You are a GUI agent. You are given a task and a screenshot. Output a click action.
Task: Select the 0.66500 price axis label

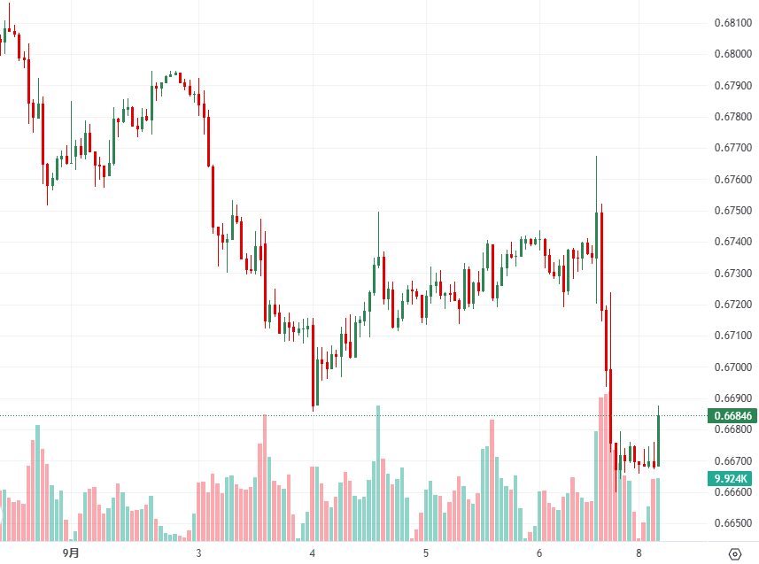pyautogui.click(x=732, y=523)
